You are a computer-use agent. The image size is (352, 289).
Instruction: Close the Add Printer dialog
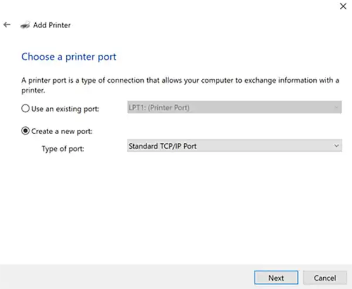coord(343,6)
